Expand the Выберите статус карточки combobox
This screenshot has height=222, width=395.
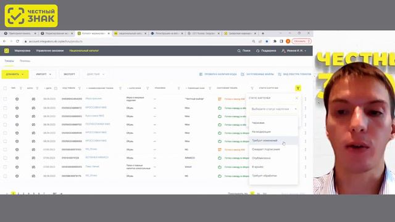coord(274,109)
